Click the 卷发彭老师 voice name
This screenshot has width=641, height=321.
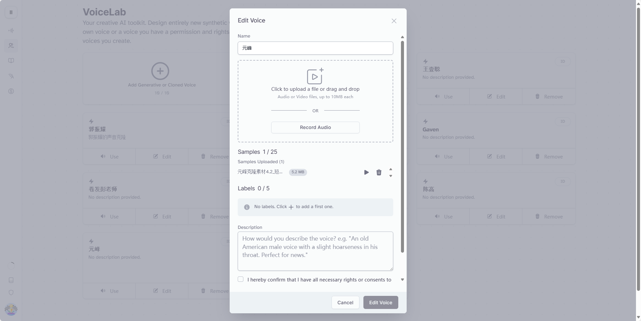point(103,189)
